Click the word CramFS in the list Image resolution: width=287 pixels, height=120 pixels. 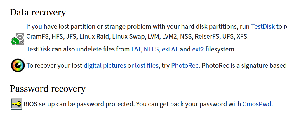37,37
